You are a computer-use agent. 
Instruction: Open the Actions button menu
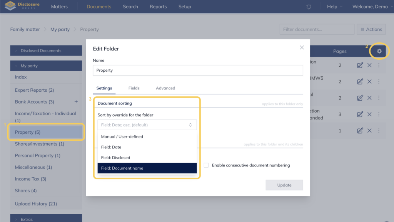click(x=371, y=29)
